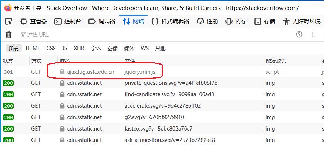The width and height of the screenshot is (324, 146).
Task: Click GET method cell of fastco.svg row
Action: [36, 129]
